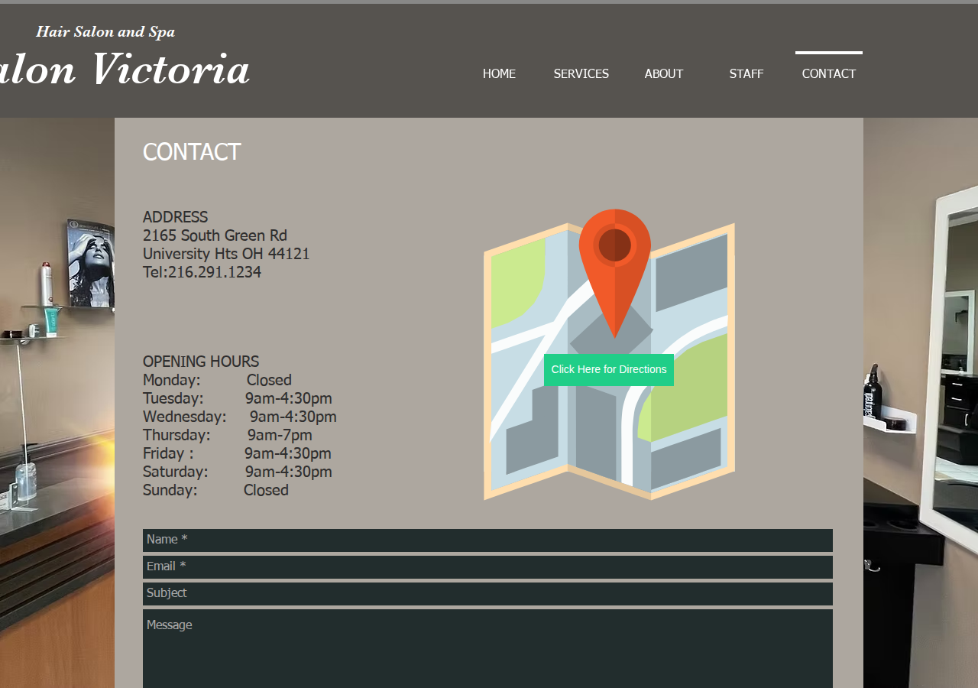
Task: Click the Saturday 9am-4:30pm row
Action: [x=238, y=472]
